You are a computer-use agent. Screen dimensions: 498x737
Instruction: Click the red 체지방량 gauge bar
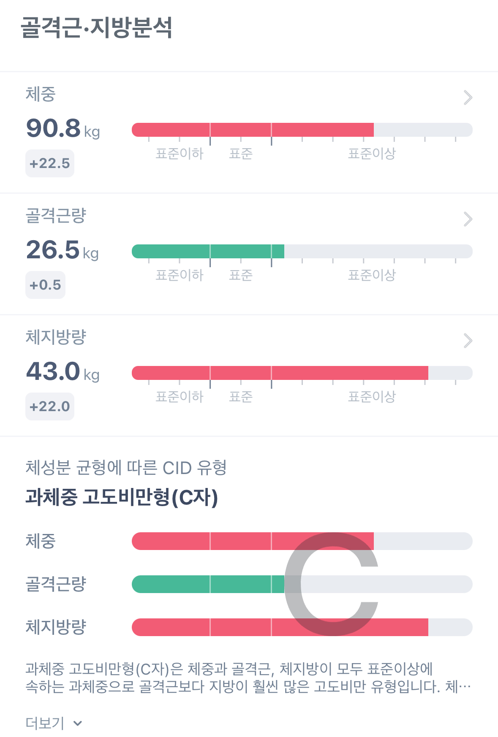click(x=280, y=373)
